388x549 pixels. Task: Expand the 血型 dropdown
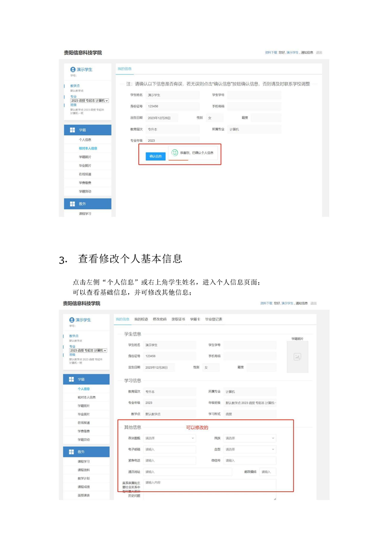tap(250, 449)
